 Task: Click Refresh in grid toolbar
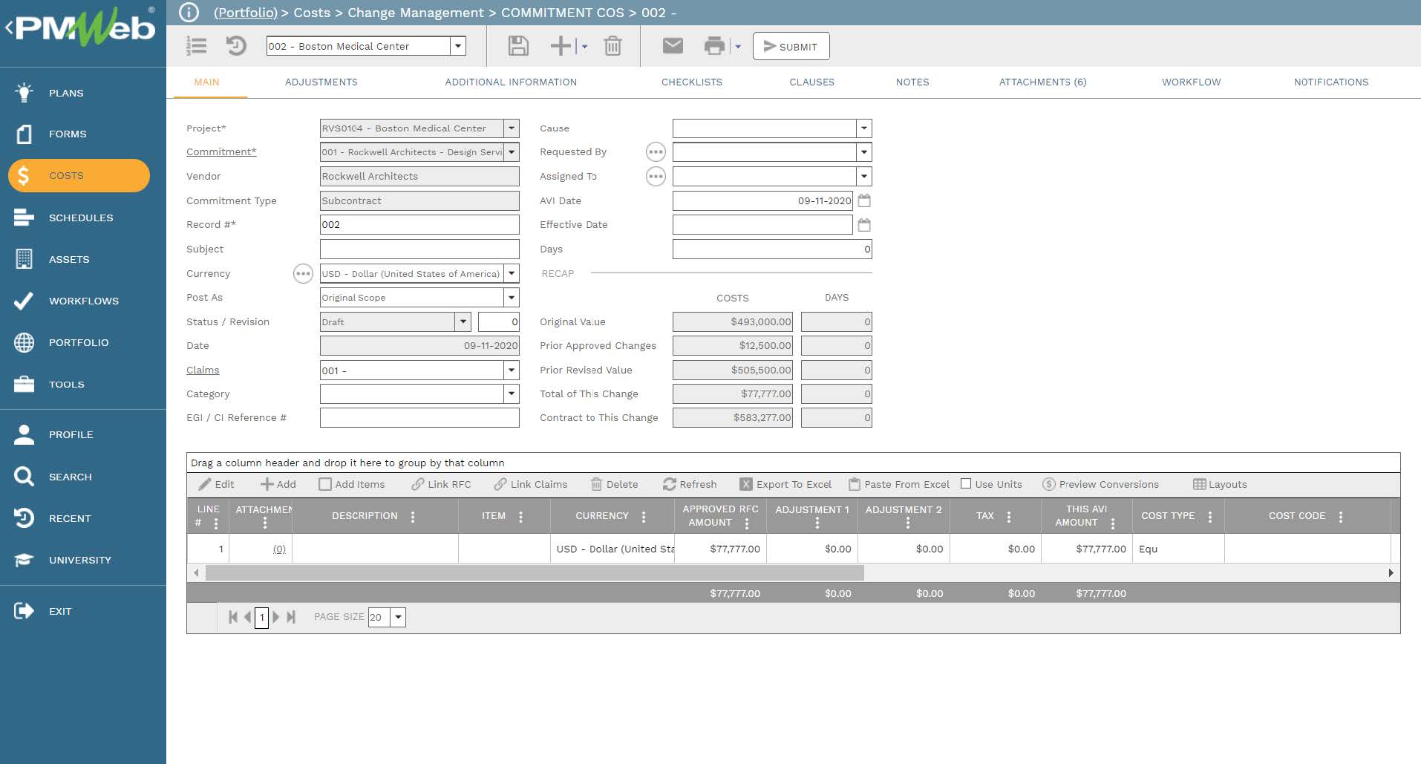coord(690,484)
